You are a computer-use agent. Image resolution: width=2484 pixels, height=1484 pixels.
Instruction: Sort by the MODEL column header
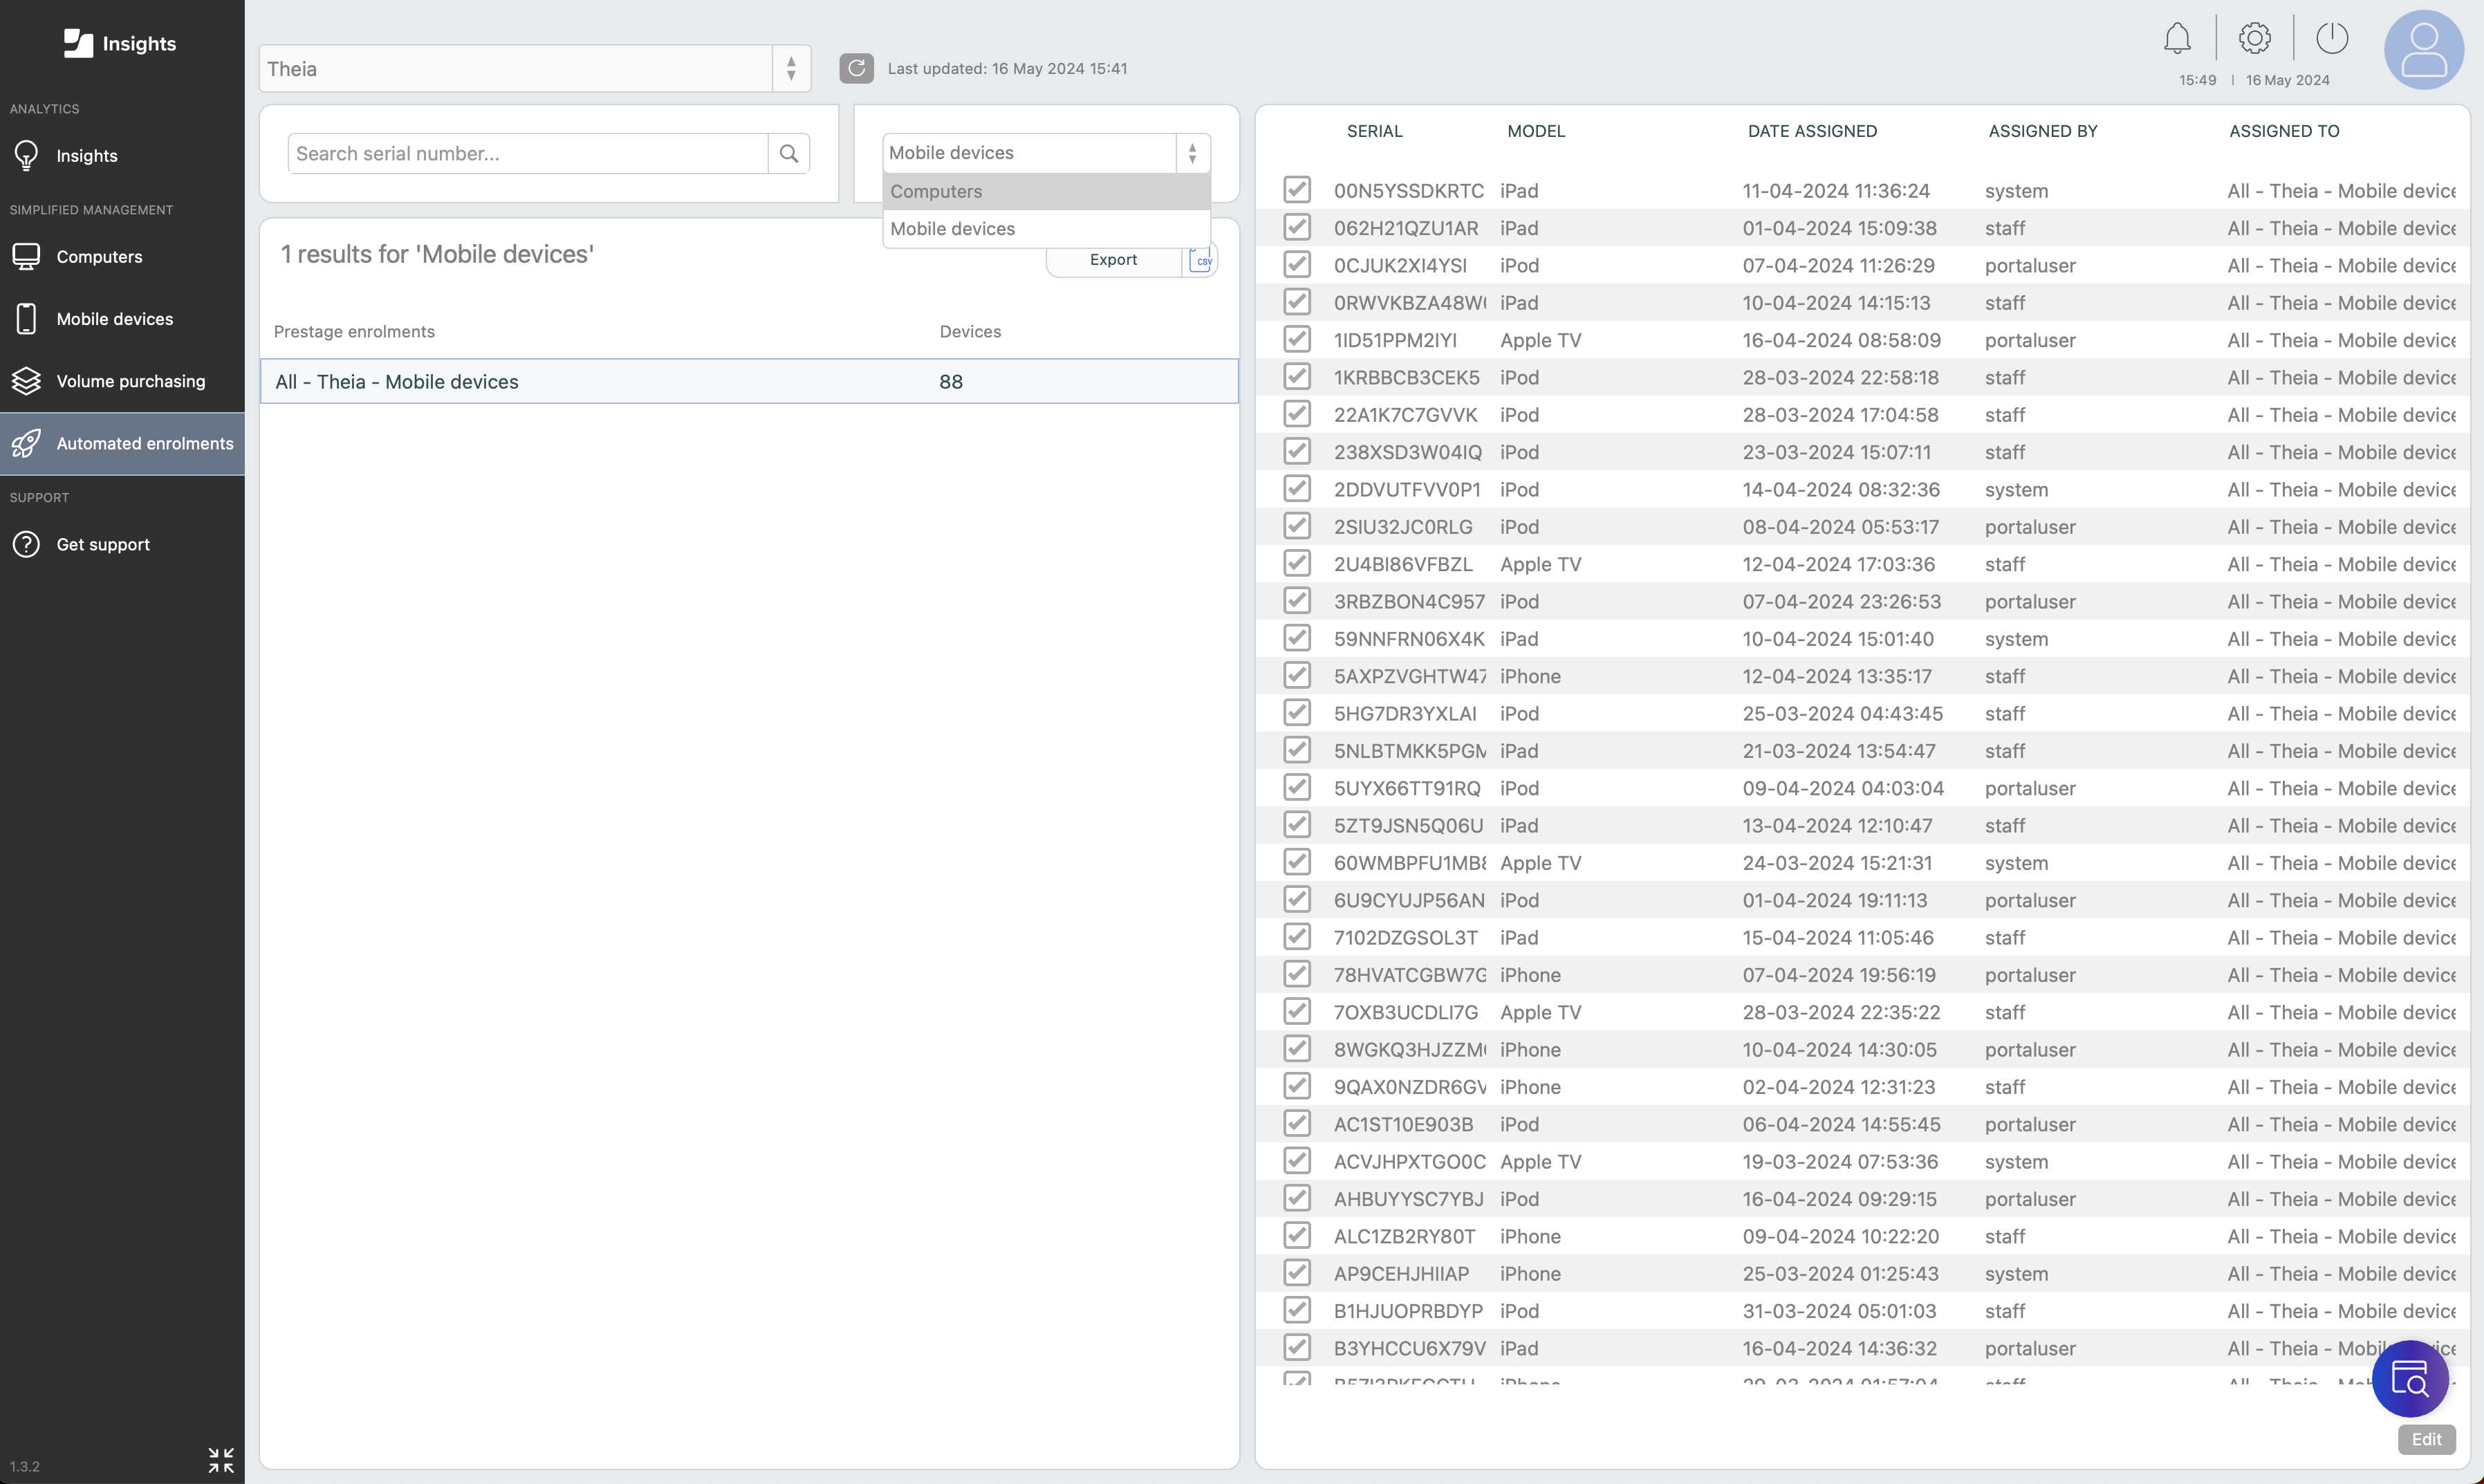click(1536, 131)
